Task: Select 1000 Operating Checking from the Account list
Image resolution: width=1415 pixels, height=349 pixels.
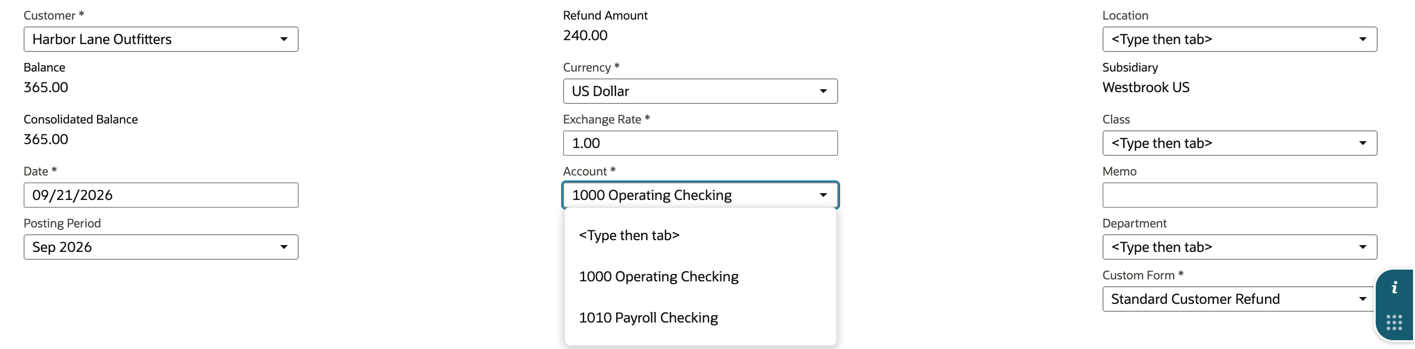Action: (x=700, y=276)
